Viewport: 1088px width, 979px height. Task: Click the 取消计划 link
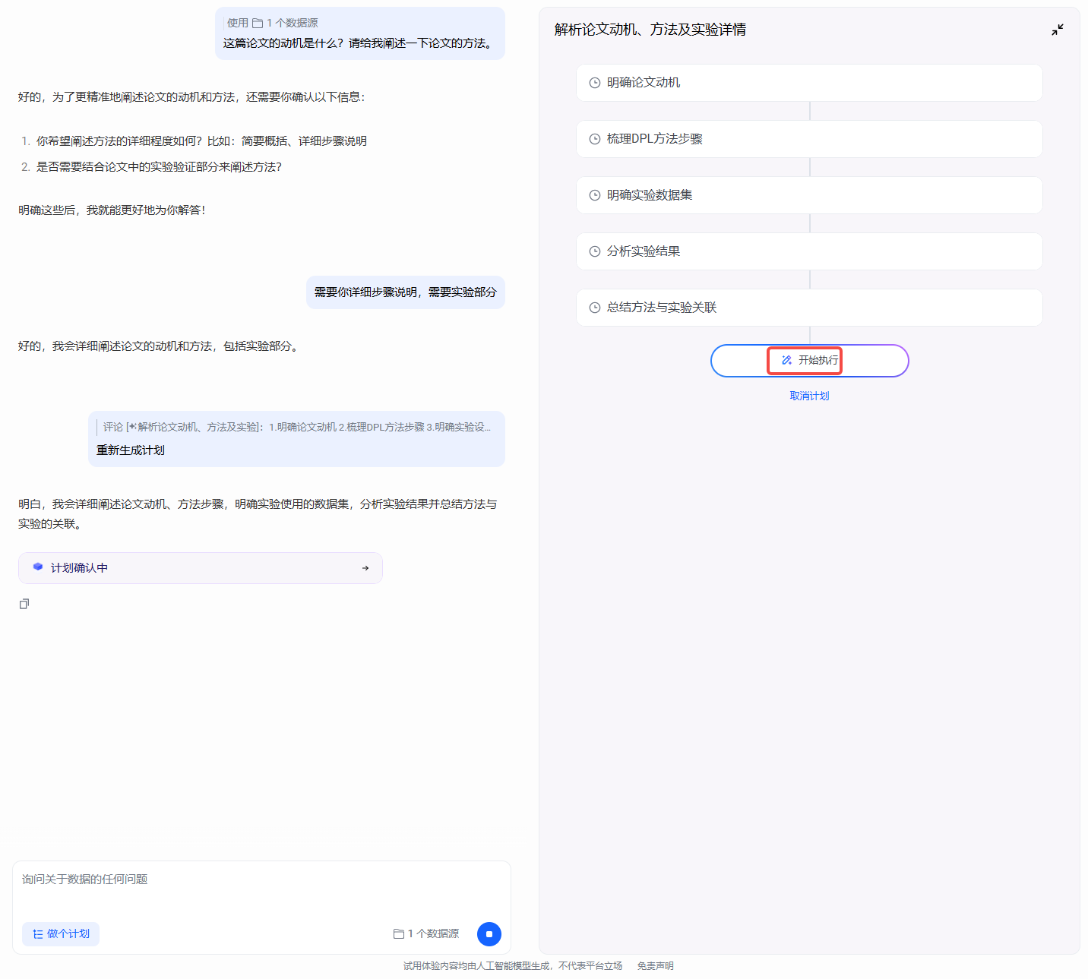pyautogui.click(x=810, y=396)
